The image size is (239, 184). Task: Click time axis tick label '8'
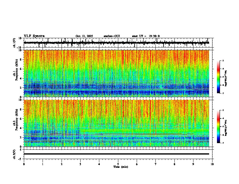[174, 164]
